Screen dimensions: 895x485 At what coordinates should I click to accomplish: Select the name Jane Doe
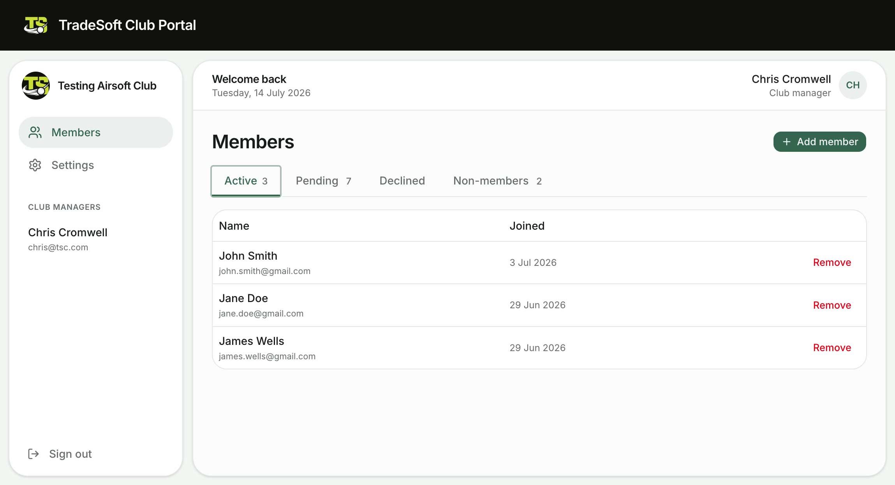(243, 299)
